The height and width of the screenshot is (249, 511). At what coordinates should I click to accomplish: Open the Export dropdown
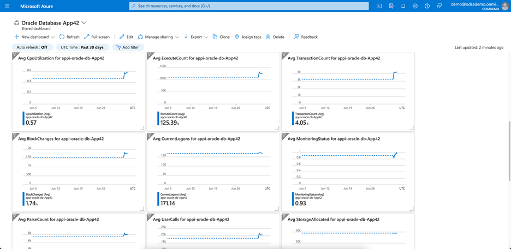coord(196,37)
